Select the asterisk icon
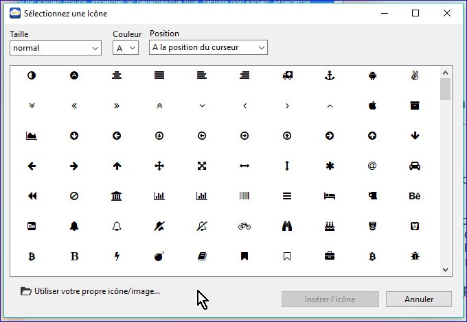The width and height of the screenshot is (467, 322). 329,166
